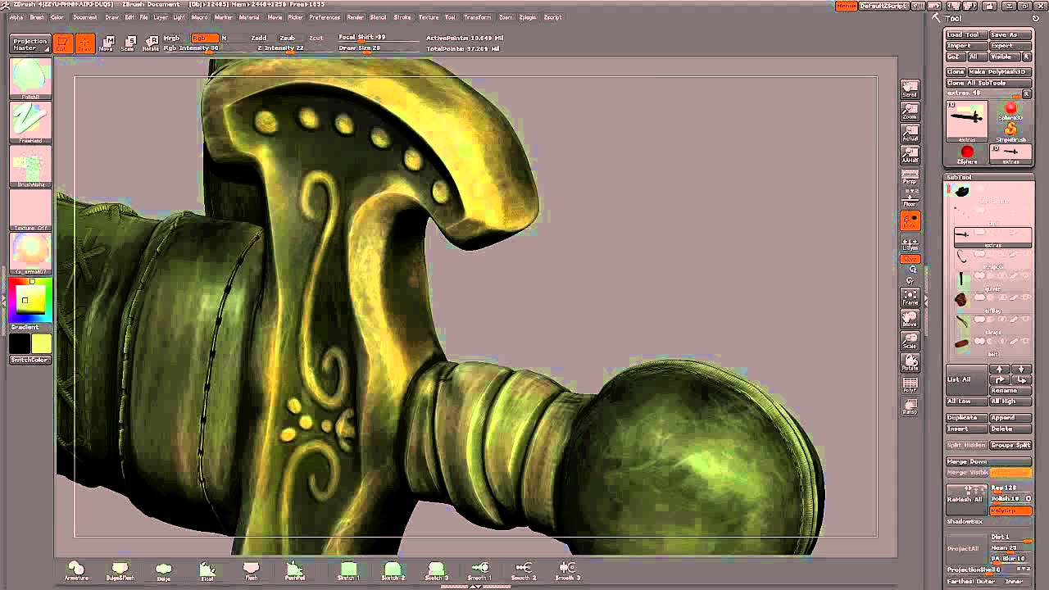Click the right-shelf Rotate view icon

(x=910, y=362)
